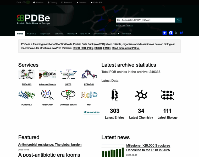
Task: Open EMBL-EBI home link in top bar
Action: (x=96, y=2)
